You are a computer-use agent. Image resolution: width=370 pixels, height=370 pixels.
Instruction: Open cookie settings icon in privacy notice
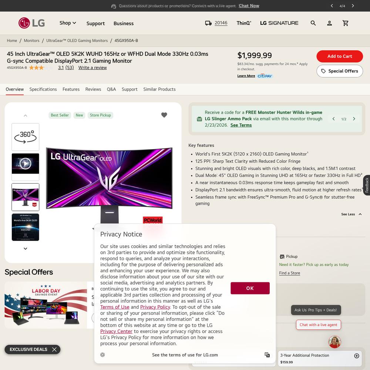point(102,355)
